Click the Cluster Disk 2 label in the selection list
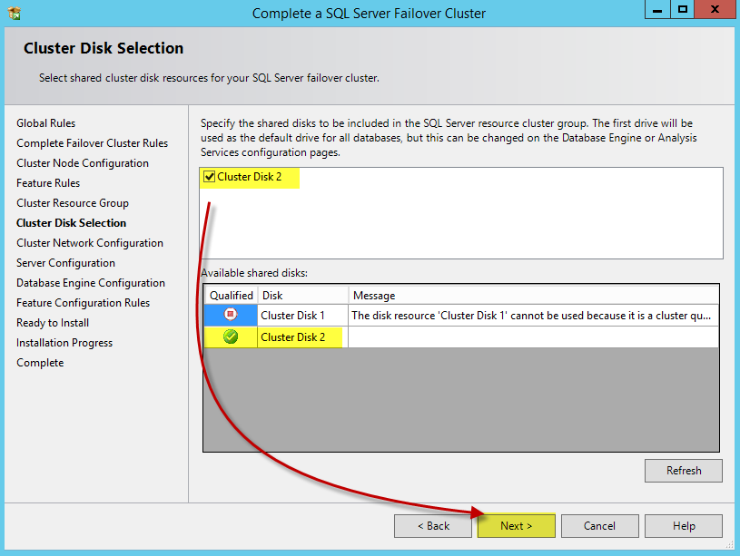Screen dimensions: 740x556 tap(249, 177)
